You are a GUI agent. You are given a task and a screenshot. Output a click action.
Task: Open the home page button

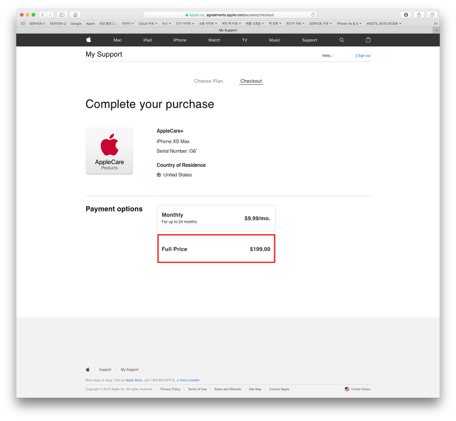pyautogui.click(x=75, y=15)
